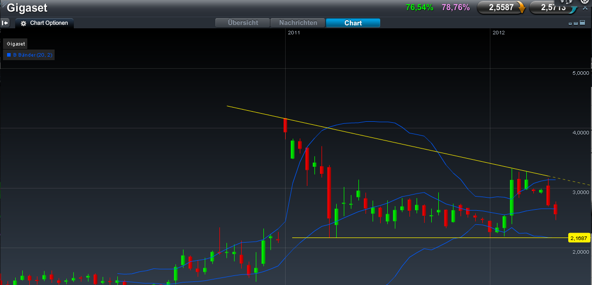Set the chart window to medium size icon

pos(576,23)
